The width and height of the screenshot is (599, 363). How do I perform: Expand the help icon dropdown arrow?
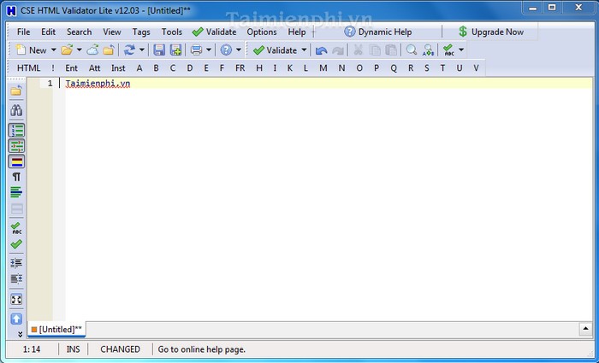[239, 50]
